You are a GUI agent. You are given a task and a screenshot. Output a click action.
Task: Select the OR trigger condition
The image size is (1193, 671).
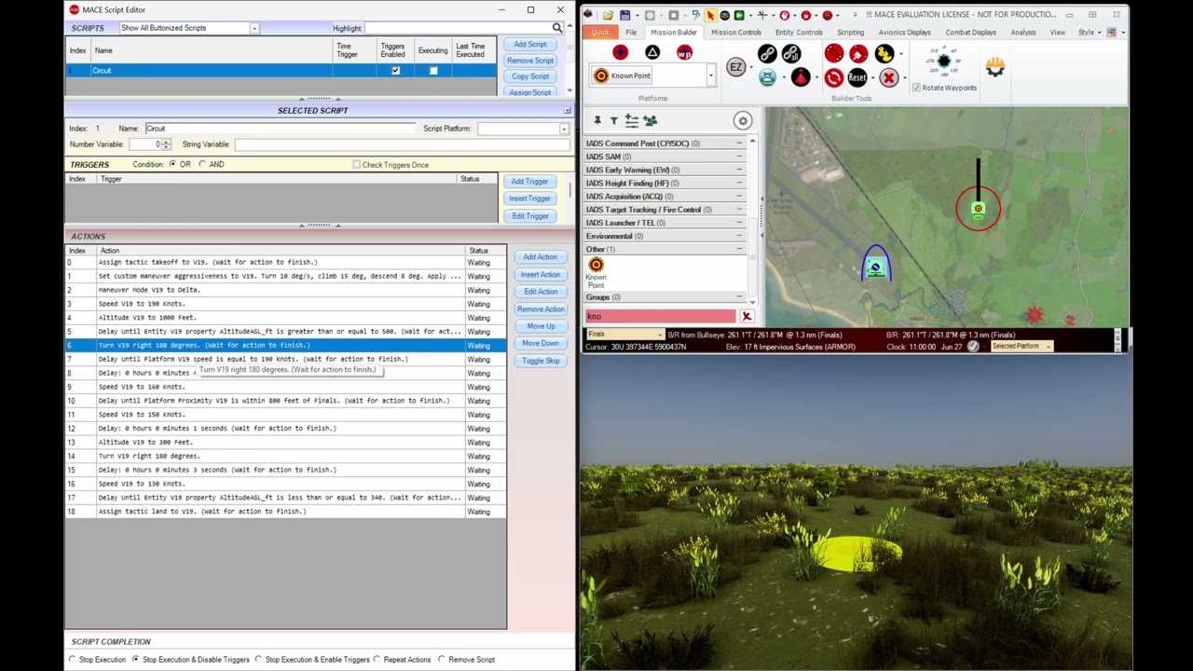[172, 164]
